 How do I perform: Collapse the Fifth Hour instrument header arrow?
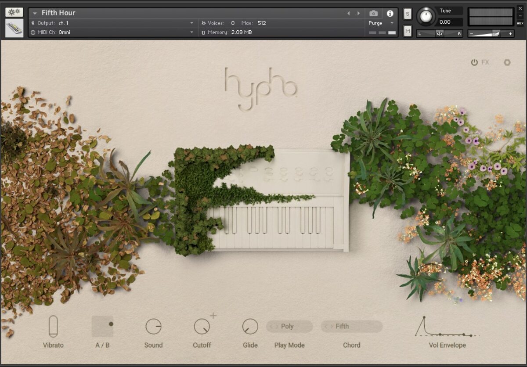coord(35,13)
